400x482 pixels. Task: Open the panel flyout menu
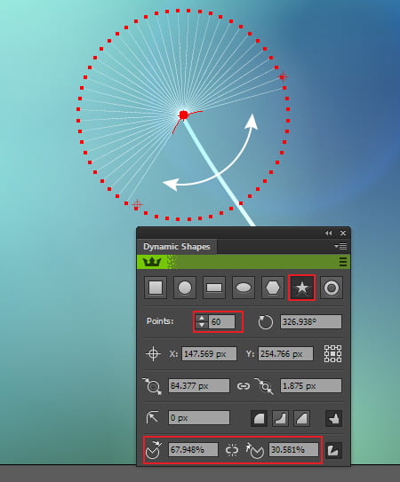340,246
